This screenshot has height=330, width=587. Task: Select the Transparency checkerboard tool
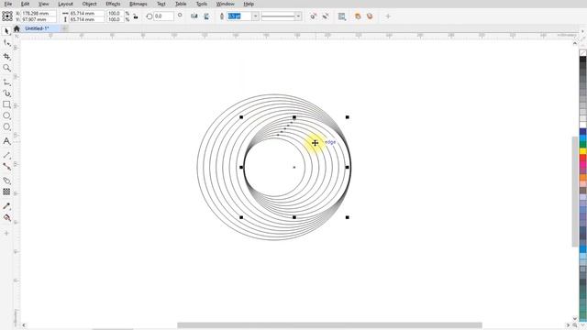coord(6,192)
